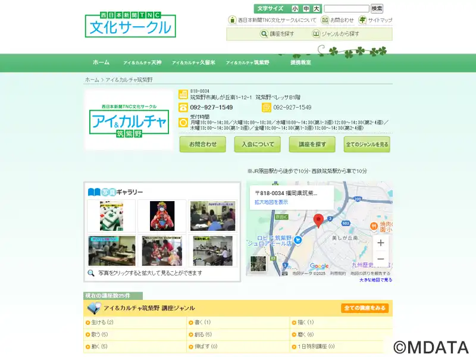The height and width of the screenshot is (357, 476).
Task: Click the 全ての講座をみる orange button
Action: tap(365, 308)
